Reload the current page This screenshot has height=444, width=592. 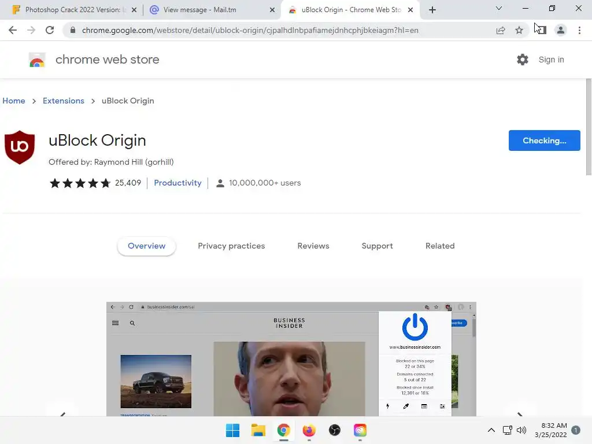click(50, 30)
